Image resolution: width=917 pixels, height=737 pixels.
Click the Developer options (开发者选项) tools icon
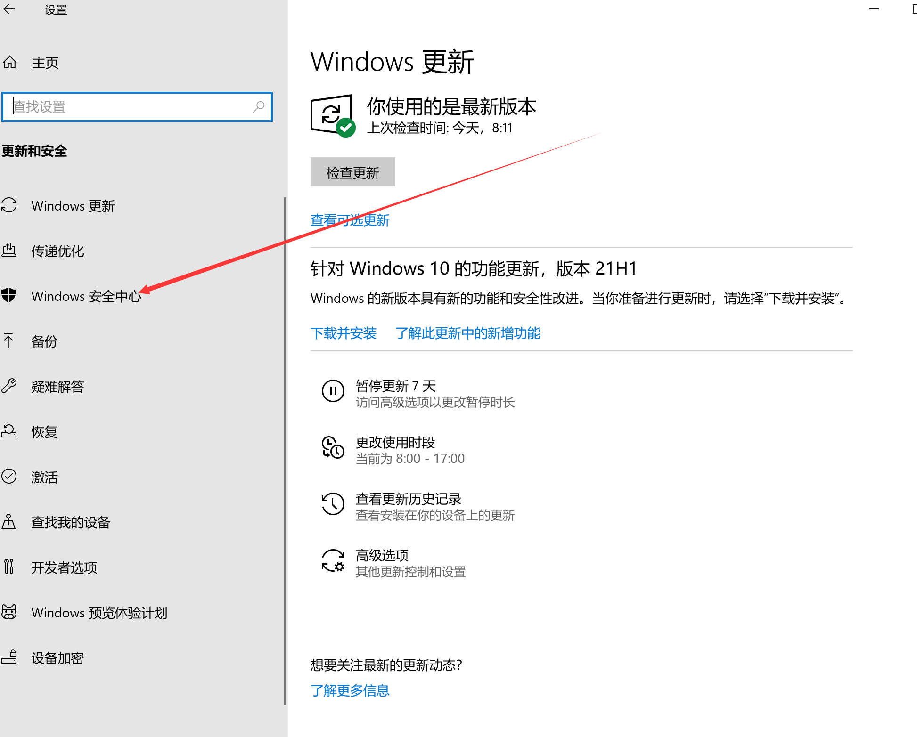click(x=9, y=567)
